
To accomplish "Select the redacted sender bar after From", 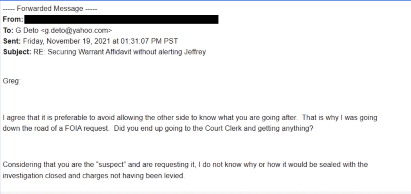I will [x=121, y=19].
